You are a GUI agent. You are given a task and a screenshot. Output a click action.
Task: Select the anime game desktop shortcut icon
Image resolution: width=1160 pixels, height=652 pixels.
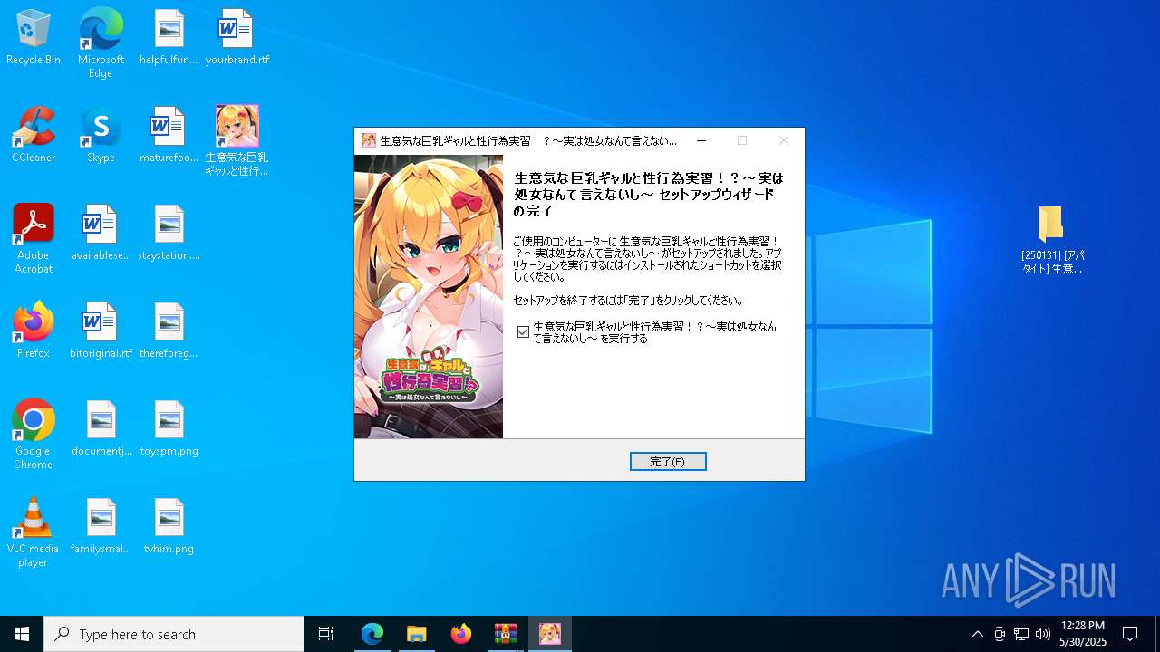pyautogui.click(x=237, y=140)
